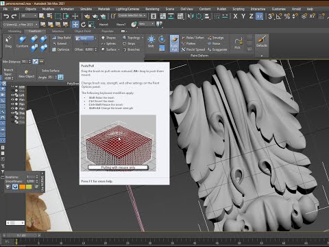Click the Pick spline button
The image size is (329, 247).
[x=238, y=43]
